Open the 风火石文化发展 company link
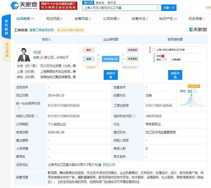The image size is (211, 188). [x=58, y=66]
